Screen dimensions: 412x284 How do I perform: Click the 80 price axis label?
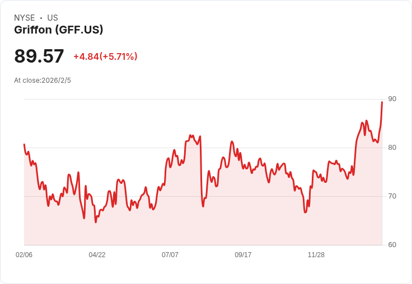tap(392, 148)
